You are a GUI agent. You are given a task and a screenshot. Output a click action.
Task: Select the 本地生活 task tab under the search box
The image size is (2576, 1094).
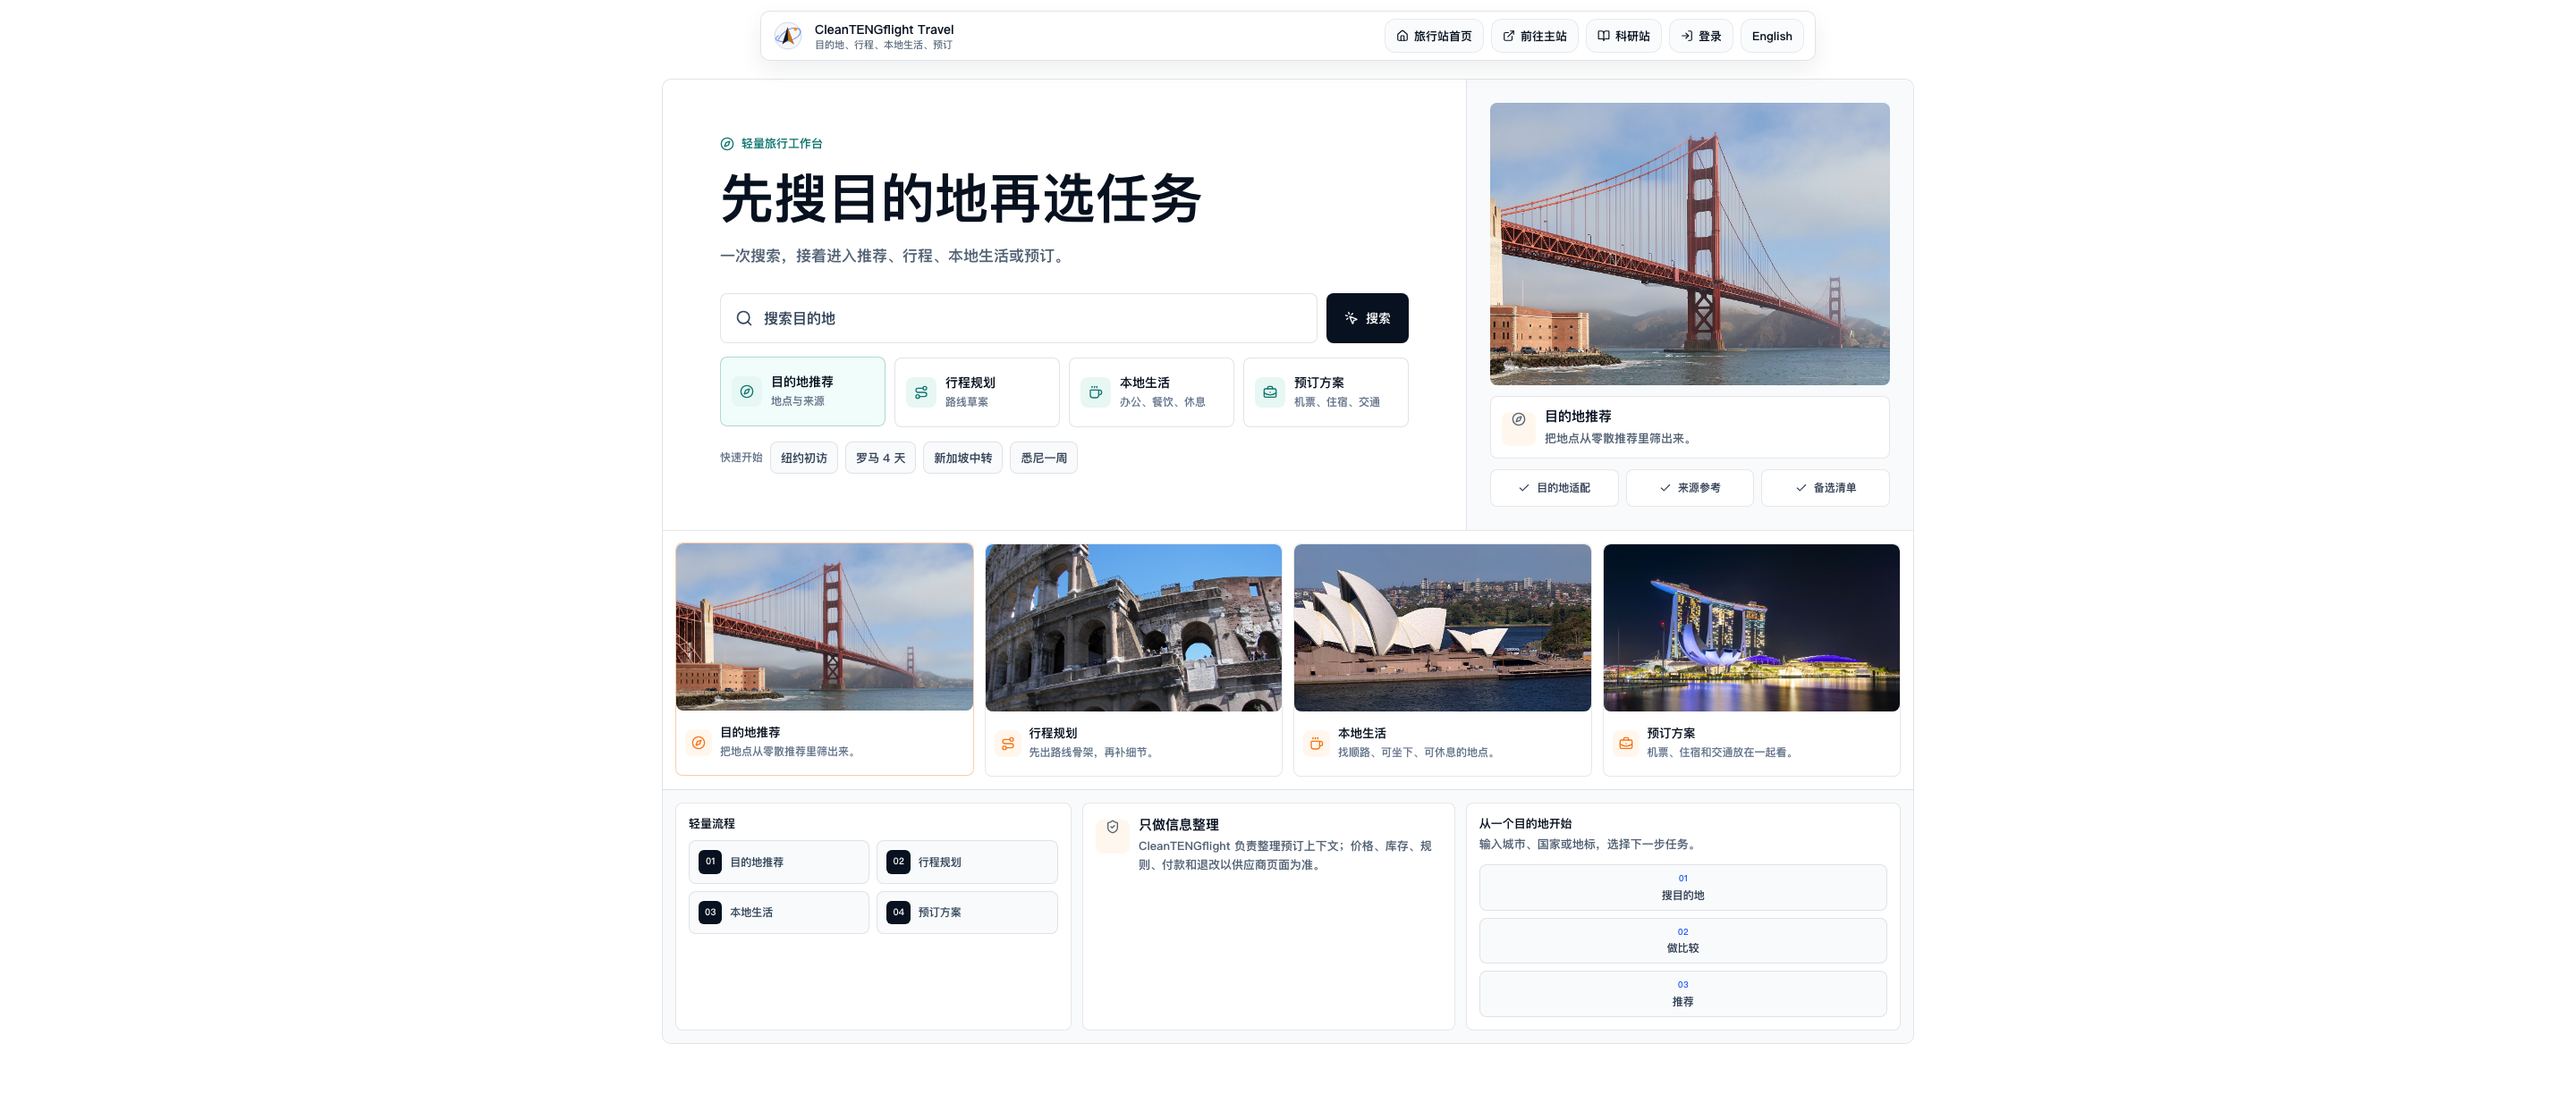click(x=1151, y=391)
